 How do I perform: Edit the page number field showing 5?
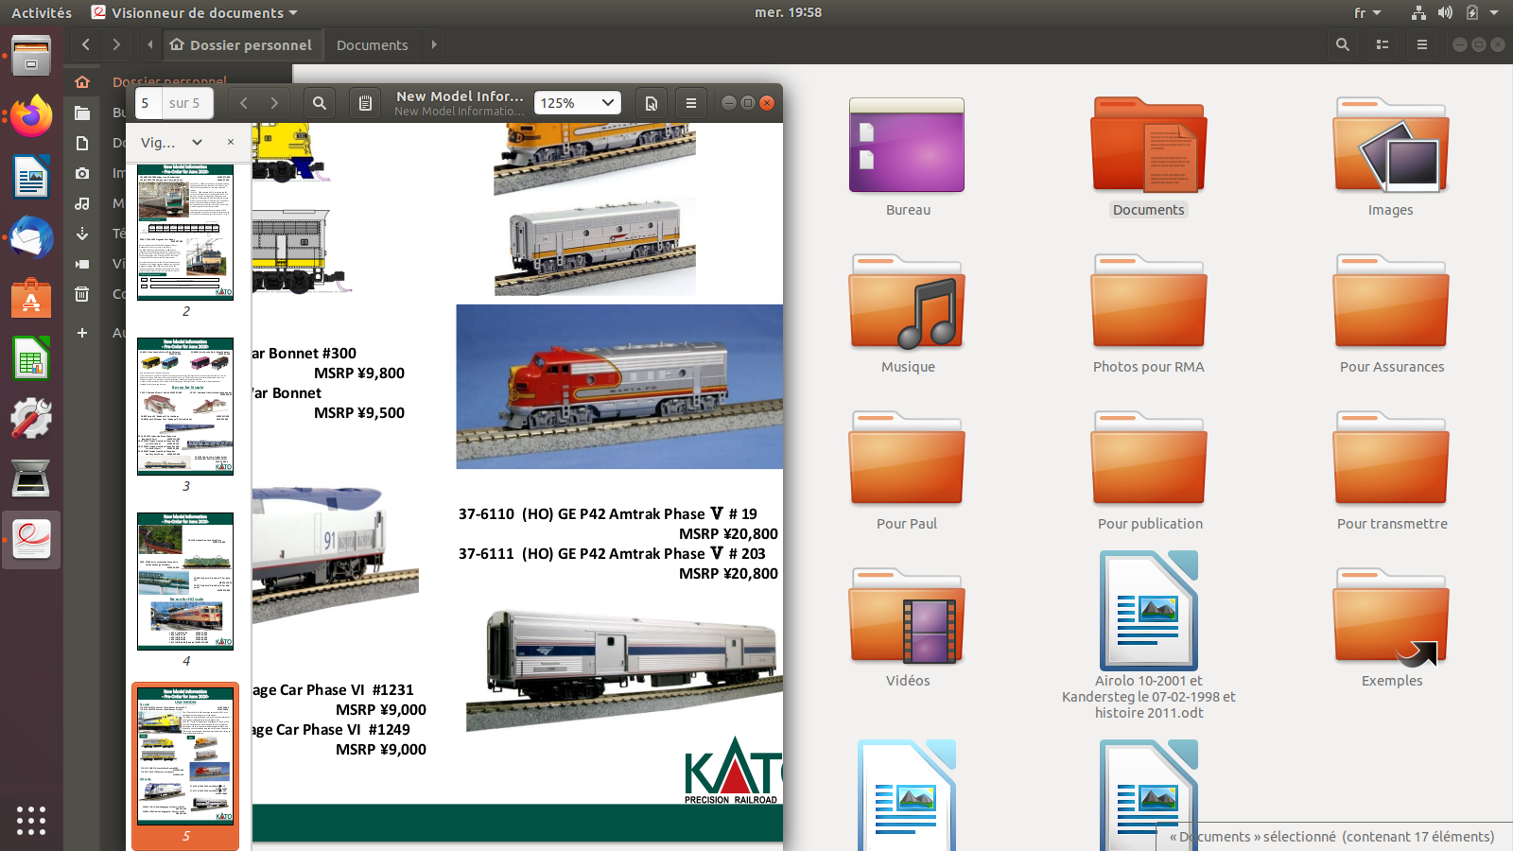[148, 103]
